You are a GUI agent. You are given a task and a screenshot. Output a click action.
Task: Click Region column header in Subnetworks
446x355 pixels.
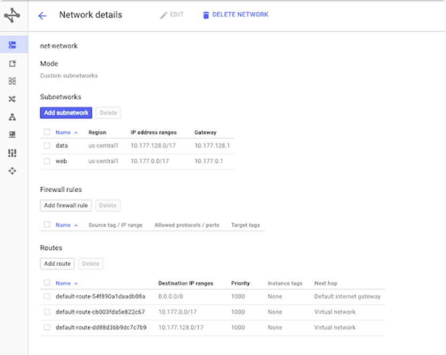(x=97, y=133)
